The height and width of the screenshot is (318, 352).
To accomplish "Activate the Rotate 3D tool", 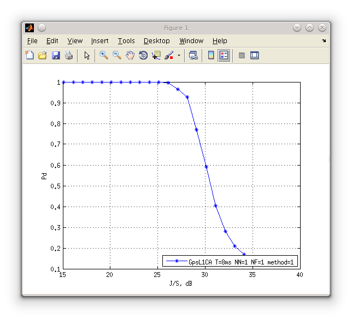I will tap(143, 55).
